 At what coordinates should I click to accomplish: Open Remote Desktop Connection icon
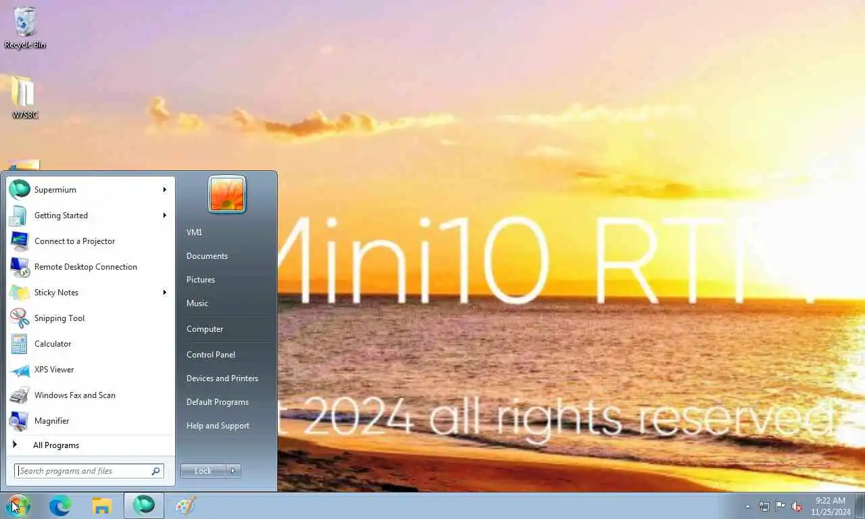pyautogui.click(x=19, y=267)
